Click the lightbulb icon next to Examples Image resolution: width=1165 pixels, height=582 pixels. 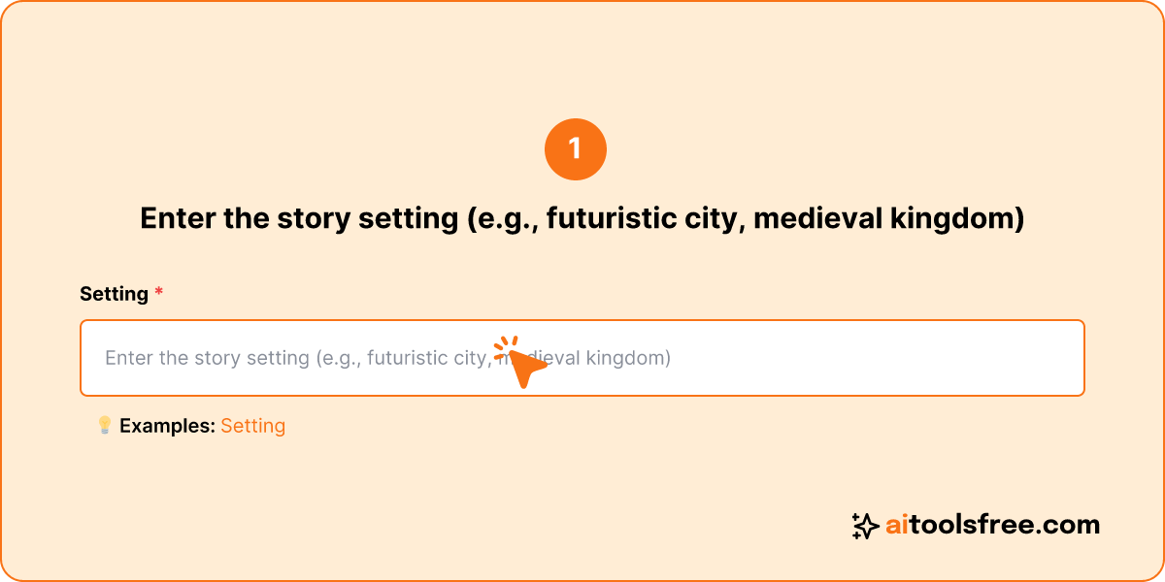pos(104,424)
